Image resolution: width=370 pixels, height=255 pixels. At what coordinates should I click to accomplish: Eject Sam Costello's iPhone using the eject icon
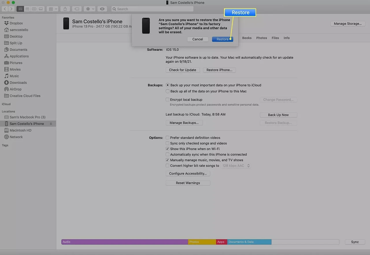[x=51, y=124]
